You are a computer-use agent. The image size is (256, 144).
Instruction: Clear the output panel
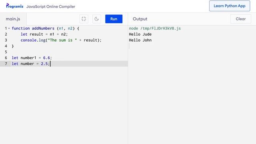241,19
